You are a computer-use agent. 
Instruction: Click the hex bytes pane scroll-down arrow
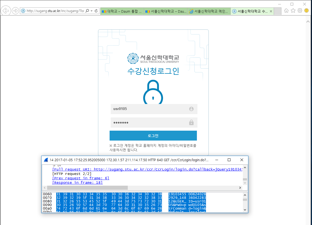(x=245, y=210)
